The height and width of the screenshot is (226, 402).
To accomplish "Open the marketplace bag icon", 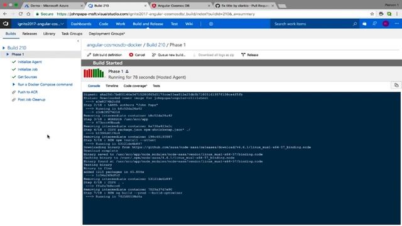I will [364, 24].
